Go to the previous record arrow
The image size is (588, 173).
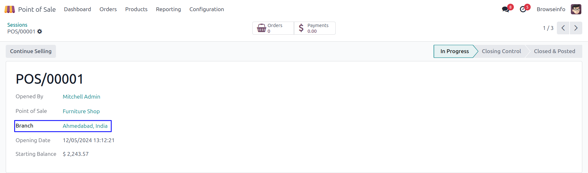[563, 28]
